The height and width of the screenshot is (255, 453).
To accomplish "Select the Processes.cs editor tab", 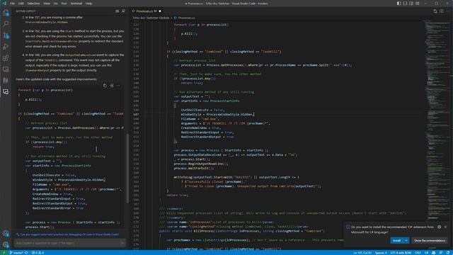I will [x=147, y=11].
